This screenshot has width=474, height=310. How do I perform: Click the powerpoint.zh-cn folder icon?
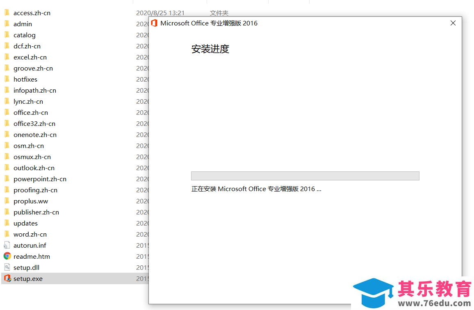coord(7,179)
